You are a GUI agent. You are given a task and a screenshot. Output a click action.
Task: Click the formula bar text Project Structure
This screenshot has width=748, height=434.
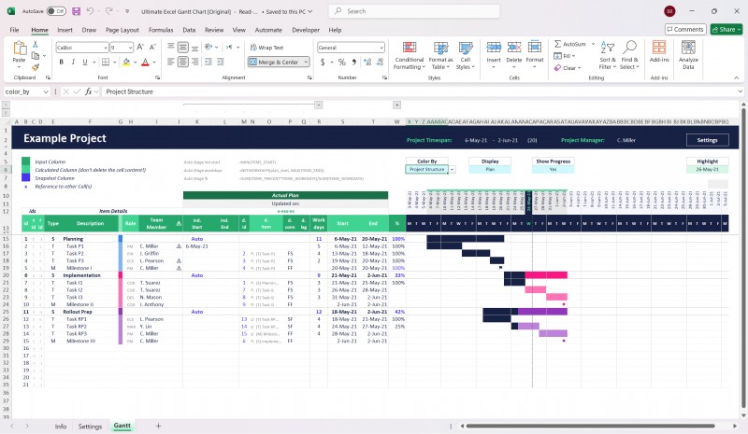129,91
